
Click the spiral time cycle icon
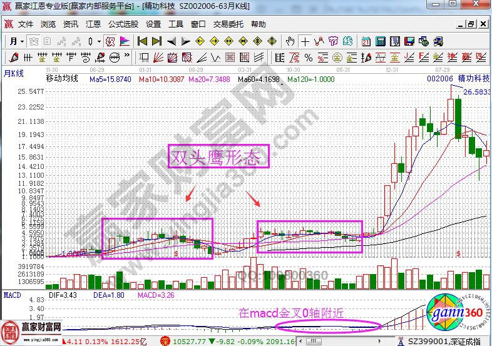pyautogui.click(x=86, y=58)
